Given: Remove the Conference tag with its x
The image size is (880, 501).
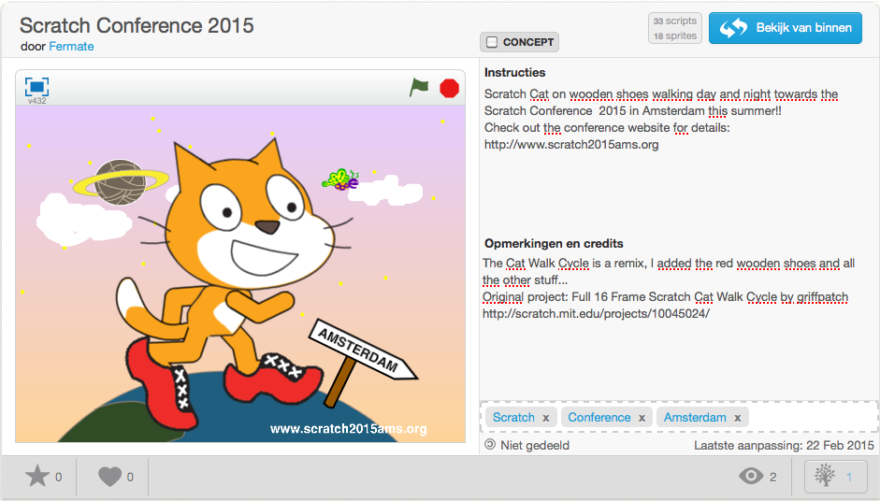Looking at the screenshot, I should 642,418.
